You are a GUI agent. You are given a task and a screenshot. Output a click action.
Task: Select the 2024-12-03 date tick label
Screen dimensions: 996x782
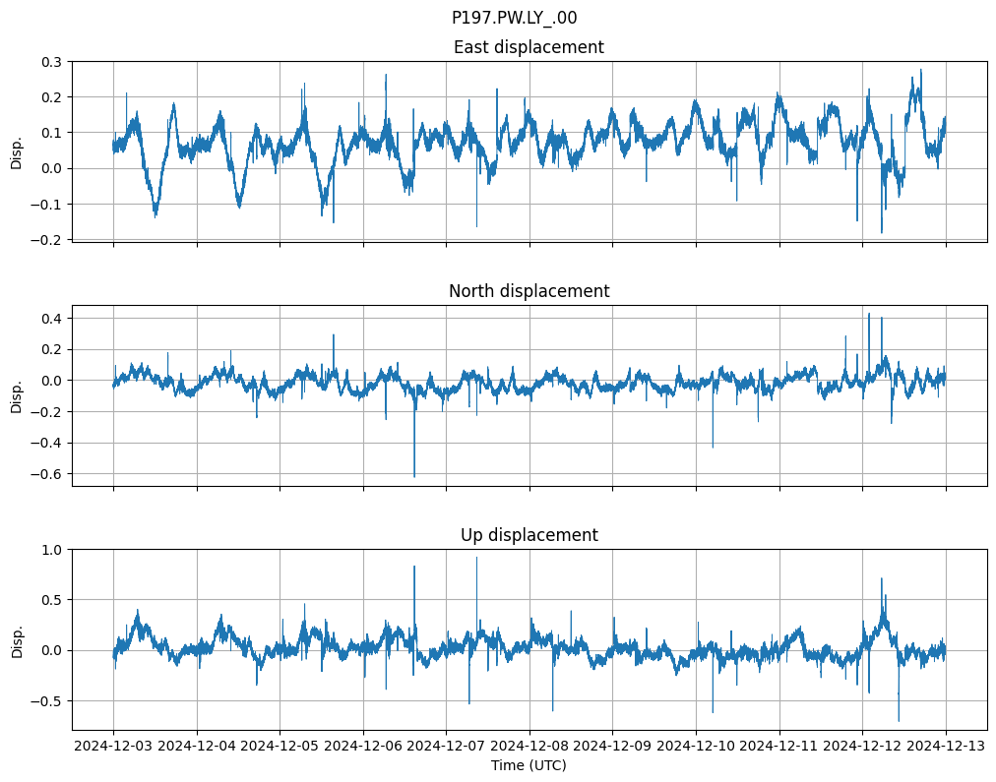coord(113,747)
